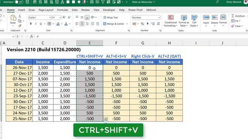Toggle the AutoSave switch
Image resolution: width=248 pixels, height=139 pixels.
19,2
